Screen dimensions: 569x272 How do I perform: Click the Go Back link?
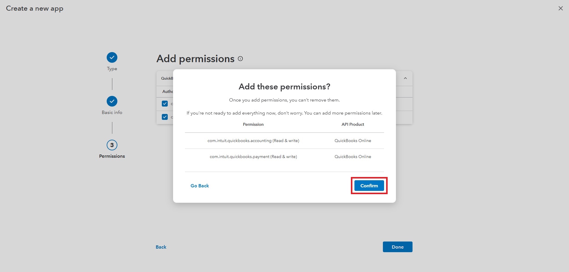[x=200, y=186]
